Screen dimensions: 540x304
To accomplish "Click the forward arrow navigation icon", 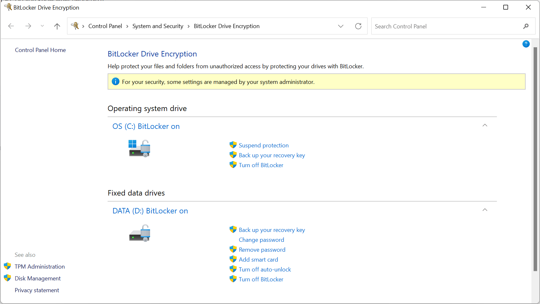I will point(28,26).
